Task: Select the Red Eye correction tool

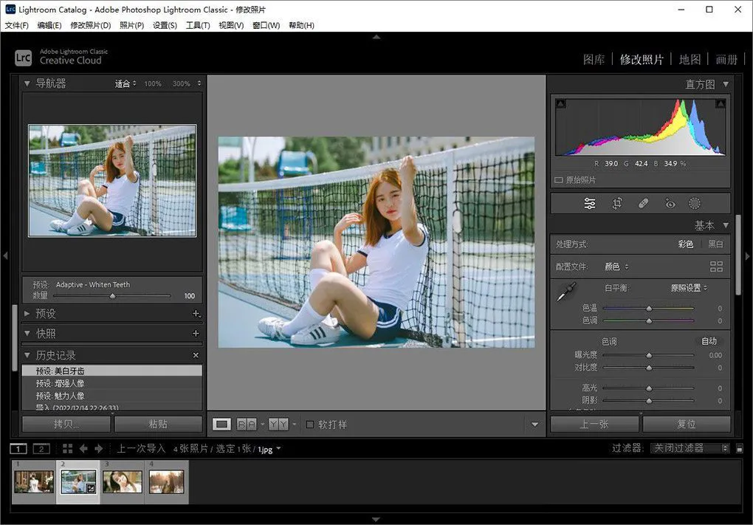Action: [670, 204]
